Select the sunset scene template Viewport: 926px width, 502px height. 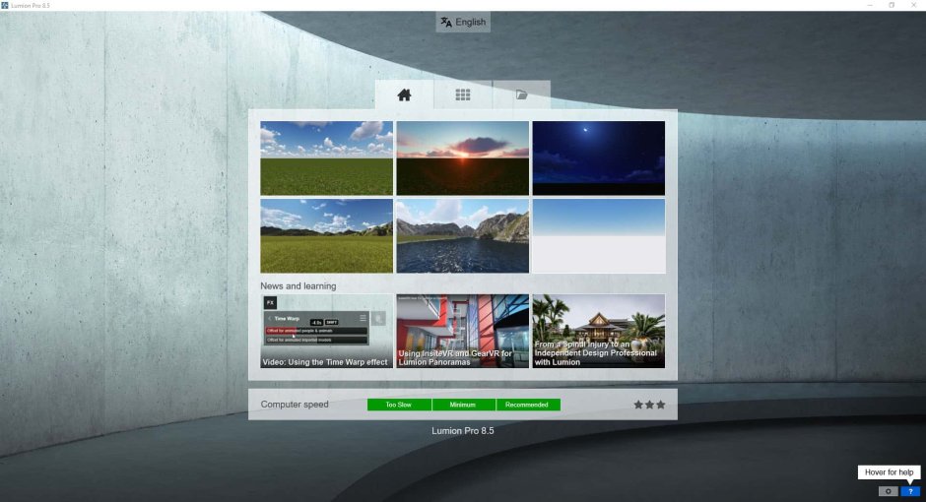pyautogui.click(x=462, y=157)
